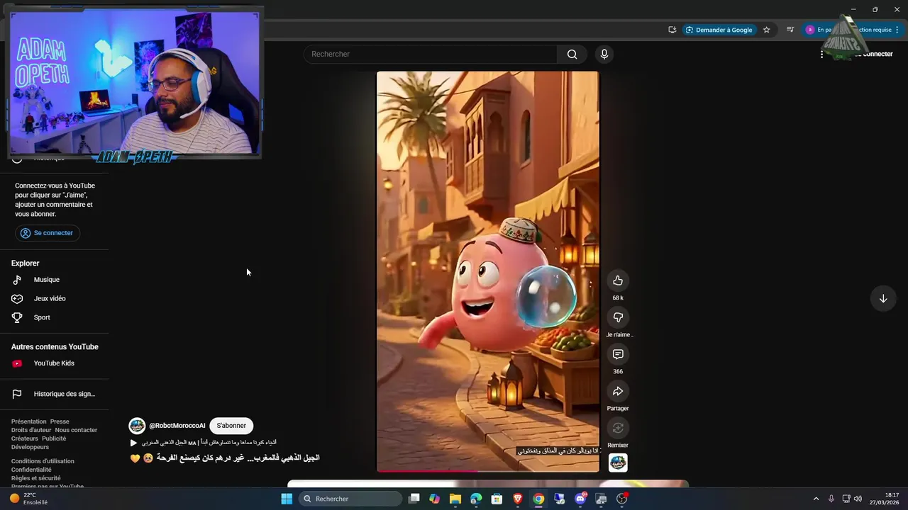Open the Windows Start menu
The height and width of the screenshot is (510, 908).
(x=287, y=499)
